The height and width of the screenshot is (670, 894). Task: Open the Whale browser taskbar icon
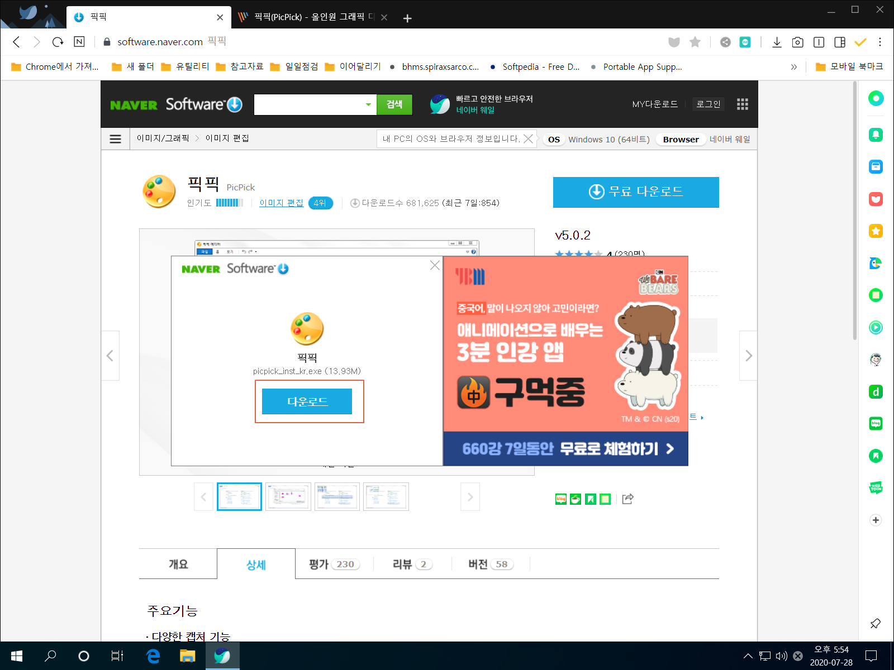click(222, 656)
